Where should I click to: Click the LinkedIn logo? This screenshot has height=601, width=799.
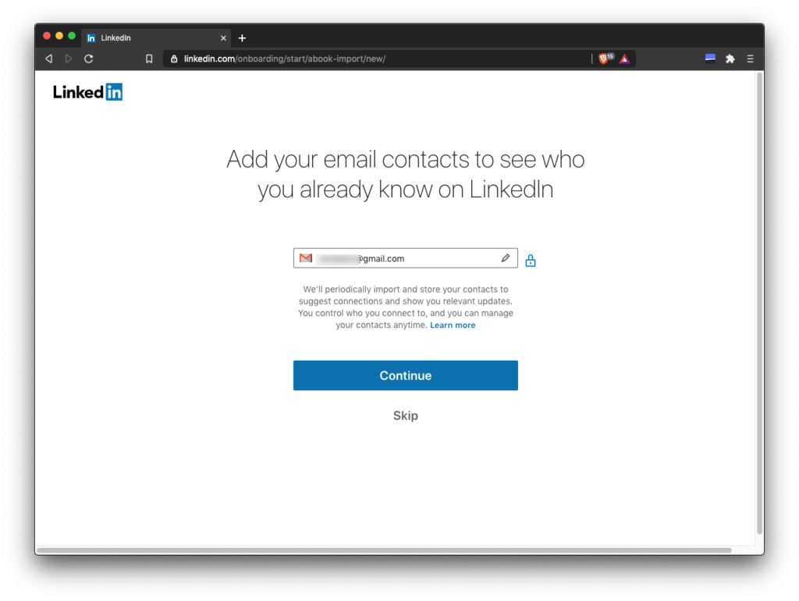coord(87,92)
